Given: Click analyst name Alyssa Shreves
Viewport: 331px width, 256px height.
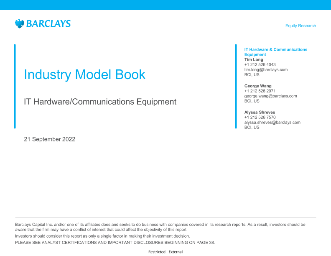Looking at the screenshot, I should 260,113.
